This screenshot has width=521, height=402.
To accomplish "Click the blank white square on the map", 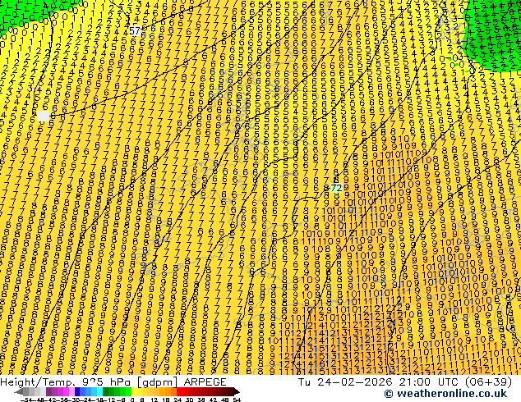I will point(43,116).
